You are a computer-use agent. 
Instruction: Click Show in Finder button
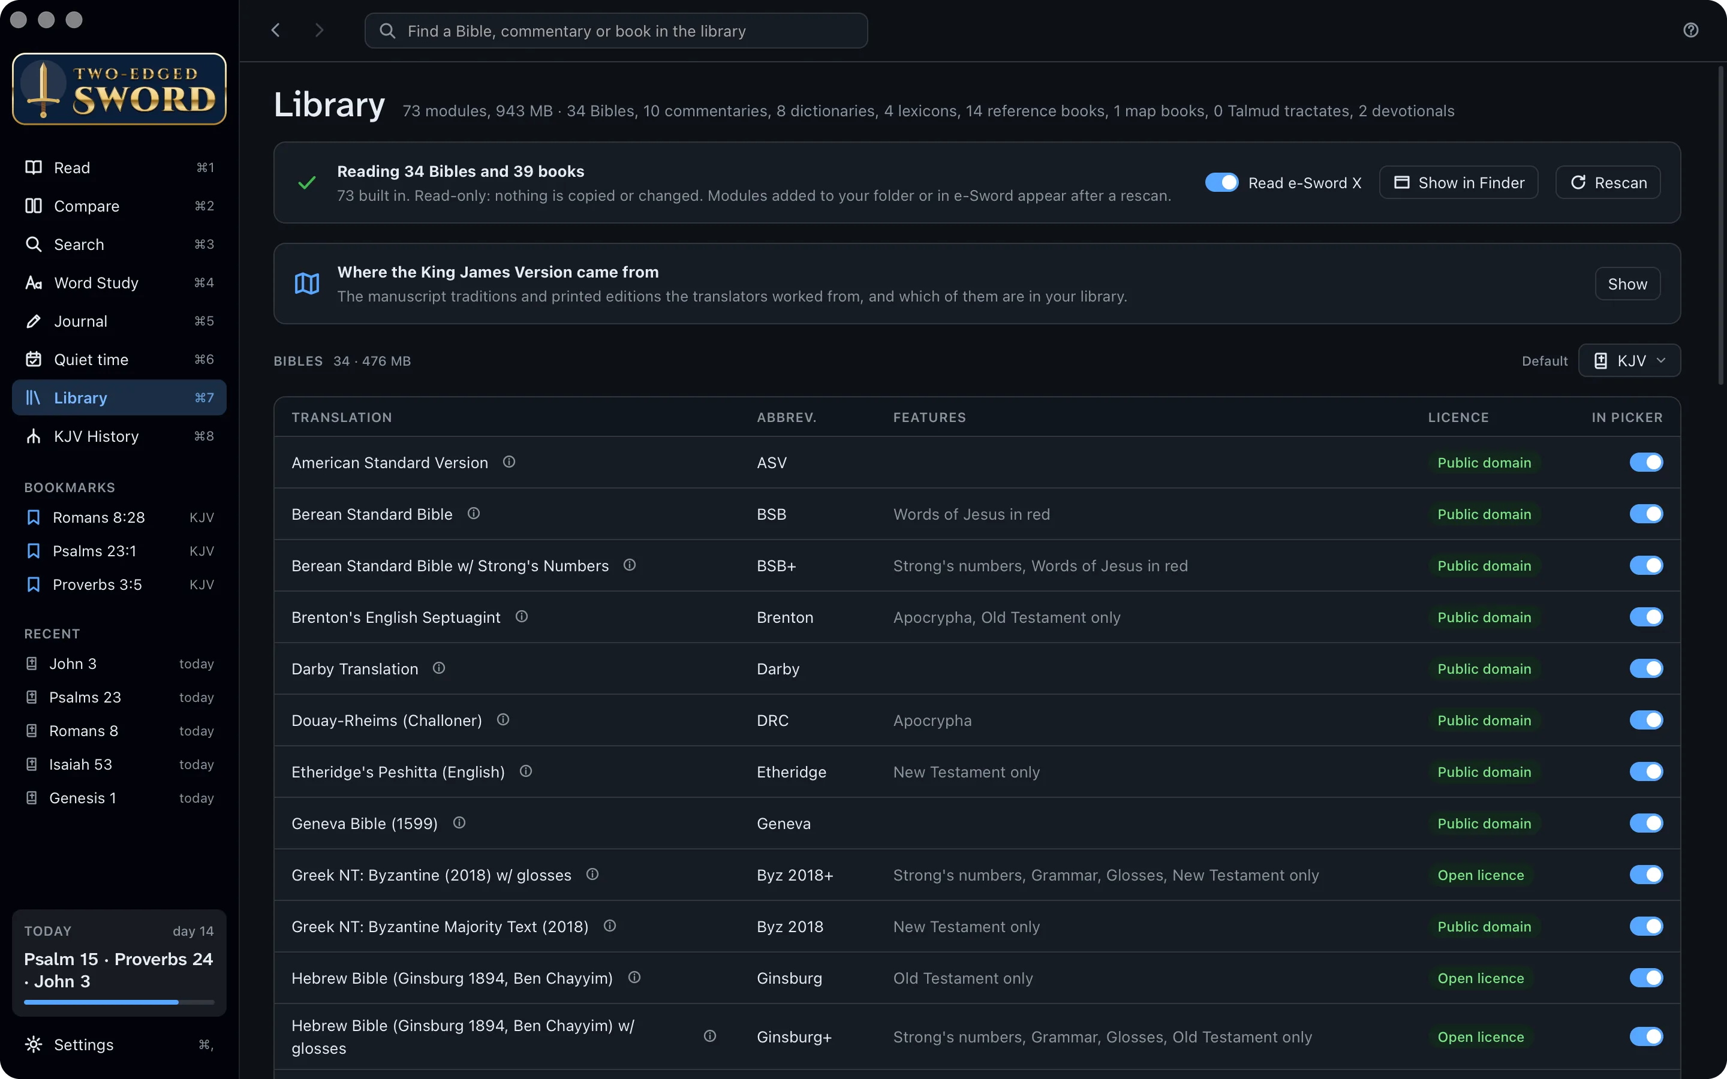[x=1458, y=183]
